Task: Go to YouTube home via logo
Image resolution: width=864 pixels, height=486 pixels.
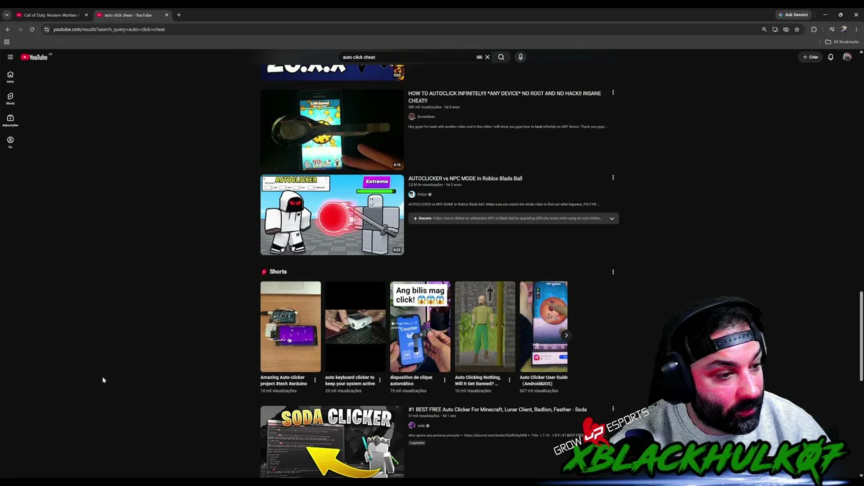Action: pos(34,57)
